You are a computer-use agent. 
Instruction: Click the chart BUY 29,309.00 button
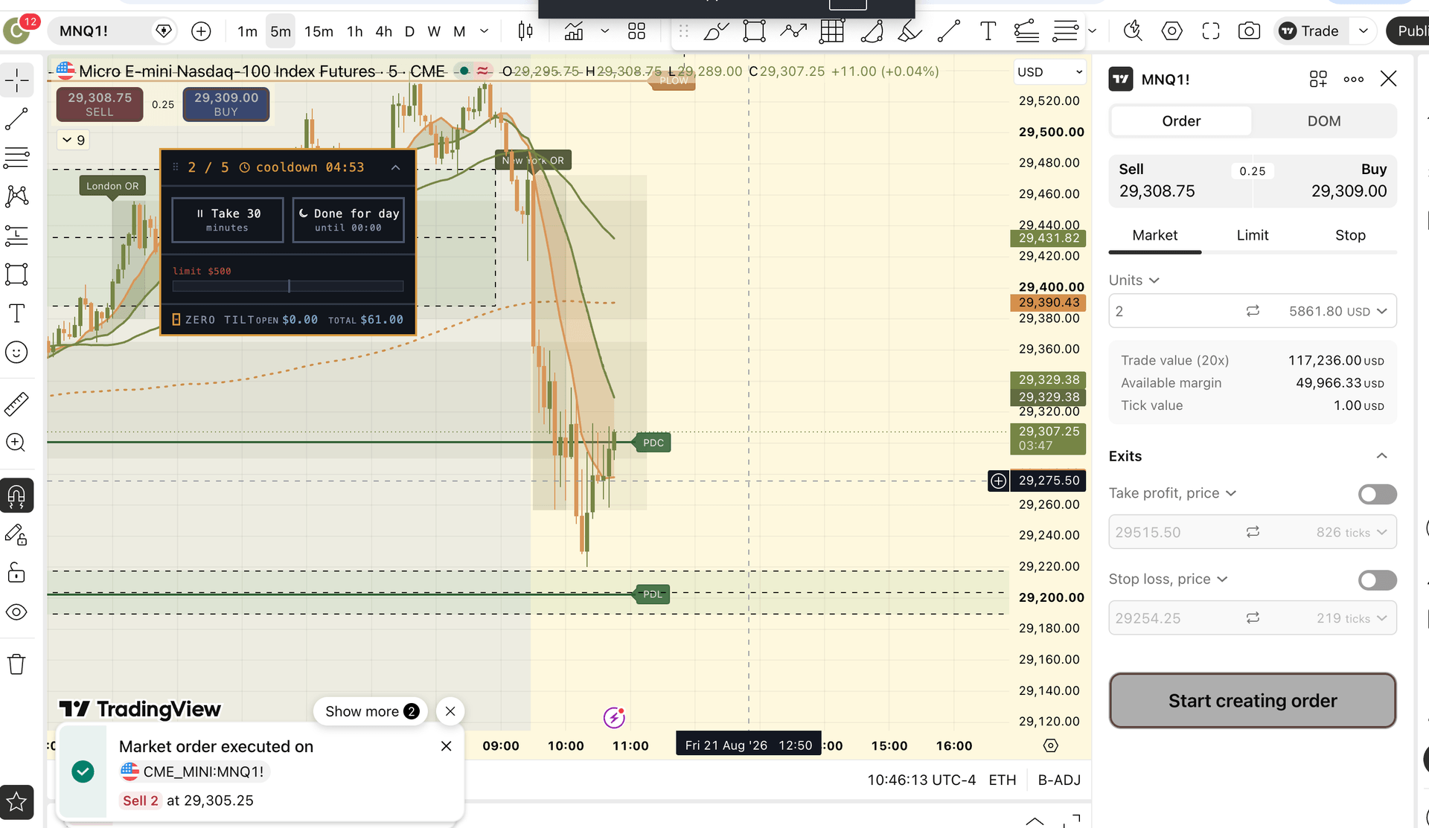(226, 104)
